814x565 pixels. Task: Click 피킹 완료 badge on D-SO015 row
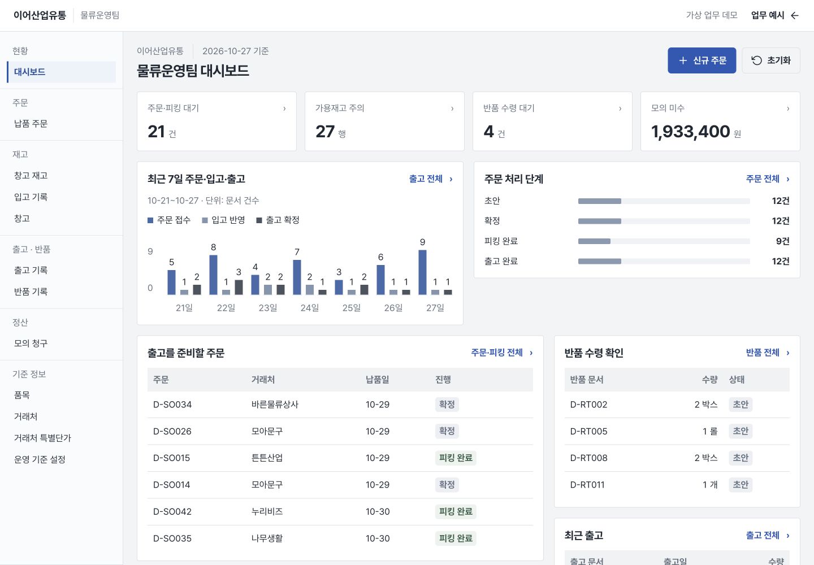(x=456, y=458)
